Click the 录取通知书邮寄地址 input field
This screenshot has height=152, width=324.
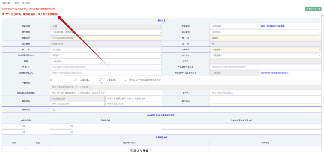[106, 93]
